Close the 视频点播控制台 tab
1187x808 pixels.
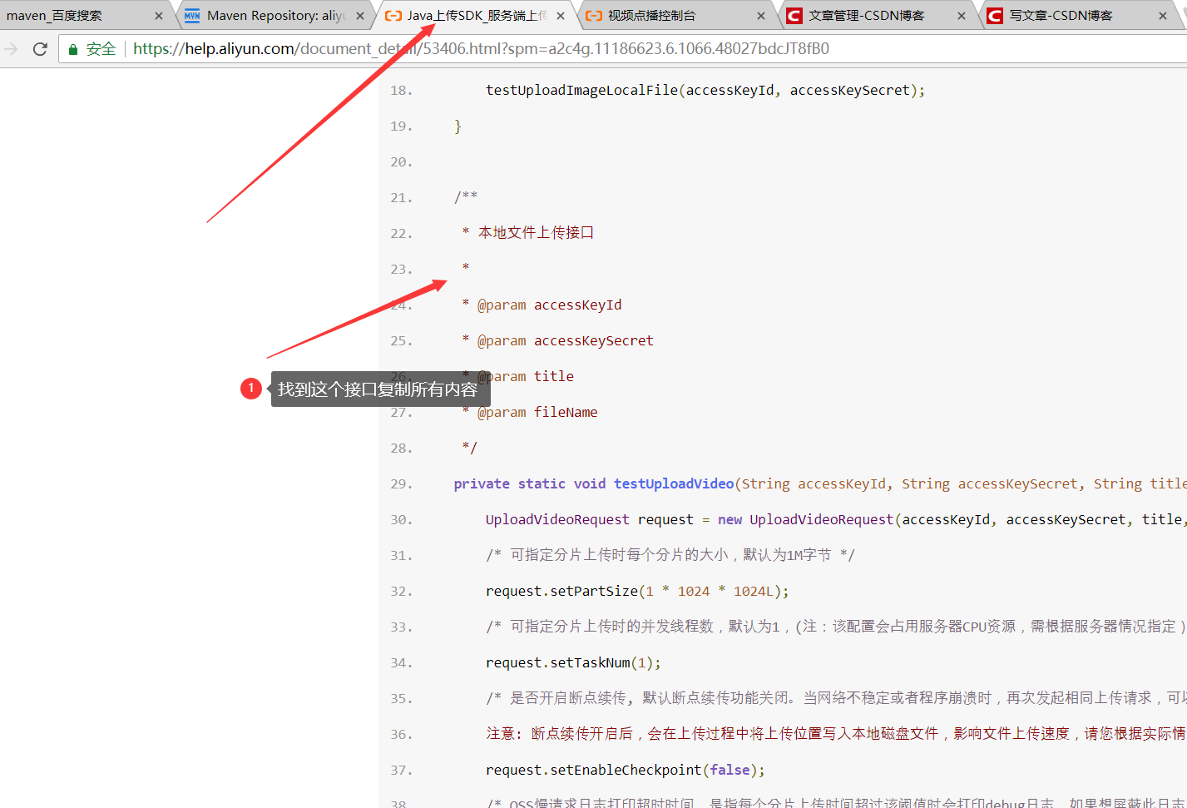point(761,16)
